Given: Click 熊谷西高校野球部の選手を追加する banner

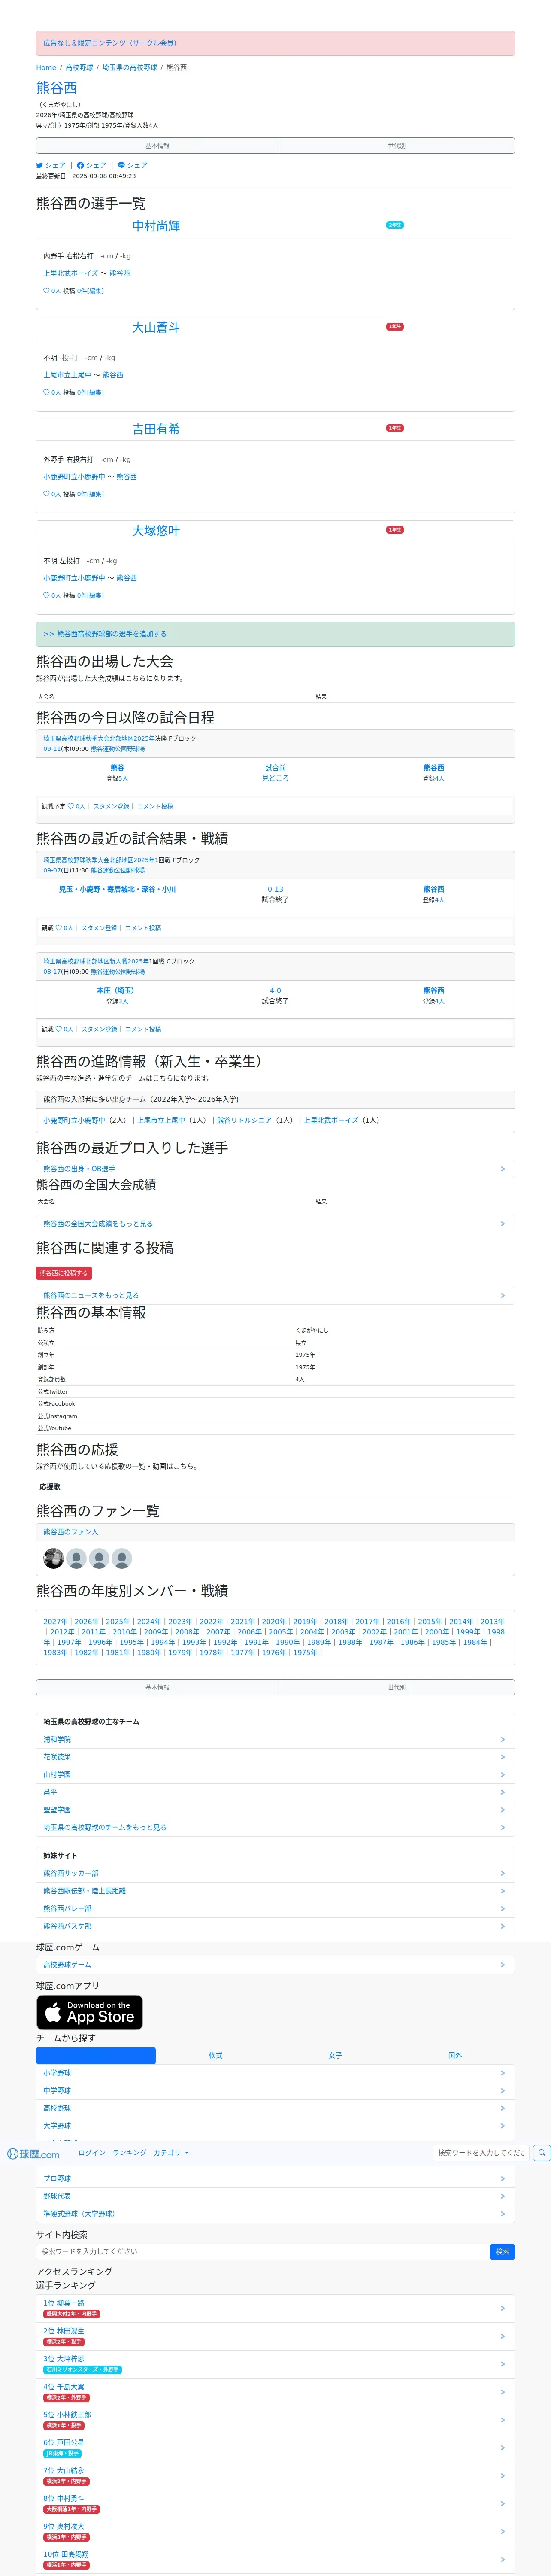Looking at the screenshot, I should [275, 634].
